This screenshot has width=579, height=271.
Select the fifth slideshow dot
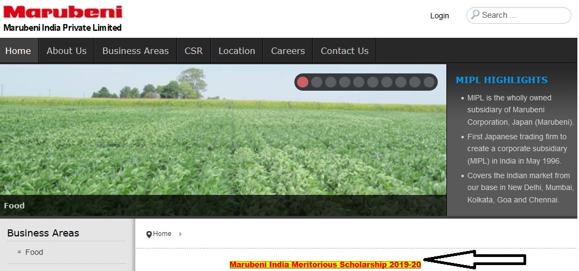pos(359,82)
